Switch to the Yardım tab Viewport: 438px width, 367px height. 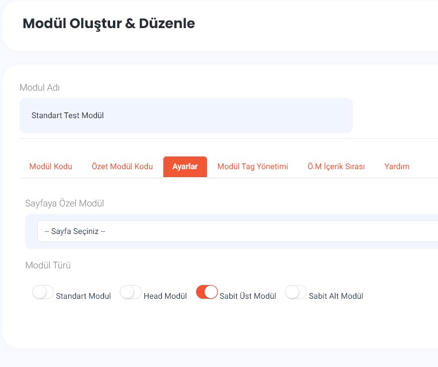coord(397,167)
